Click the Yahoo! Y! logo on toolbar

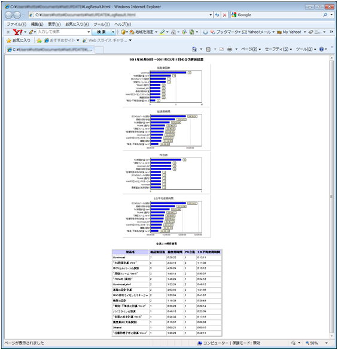pyautogui.click(x=17, y=32)
